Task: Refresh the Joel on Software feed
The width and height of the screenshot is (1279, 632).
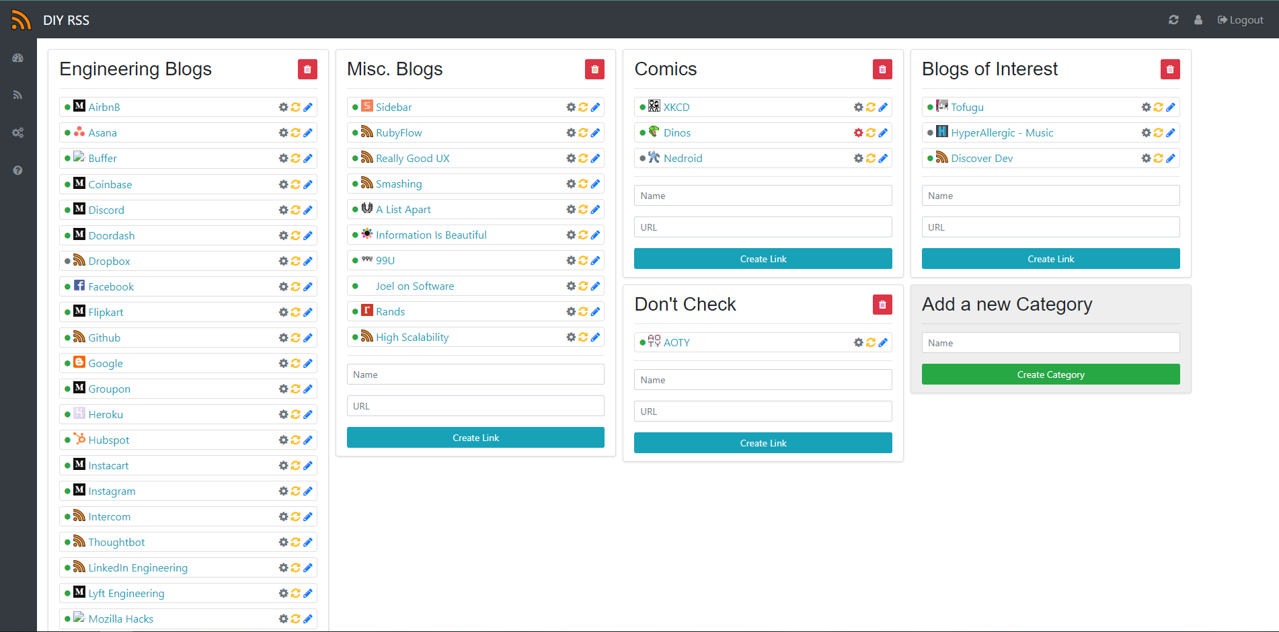Action: 583,286
